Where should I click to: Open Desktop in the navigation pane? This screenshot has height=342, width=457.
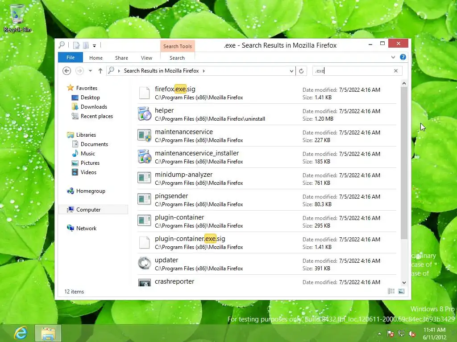tap(90, 98)
